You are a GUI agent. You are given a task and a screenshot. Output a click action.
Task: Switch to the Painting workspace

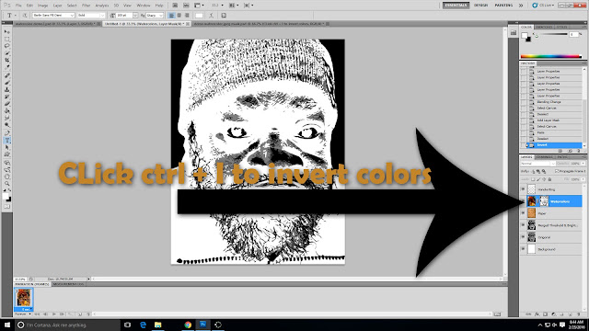503,6
